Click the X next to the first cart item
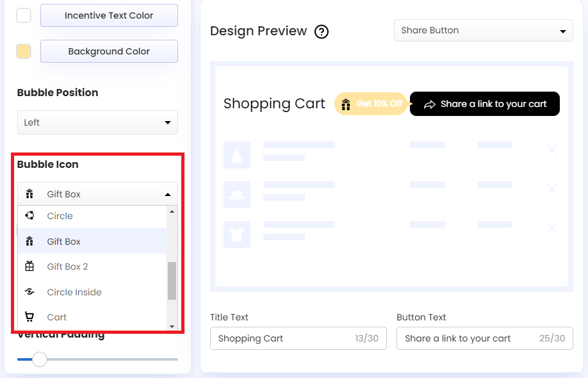The image size is (588, 378). tap(552, 149)
